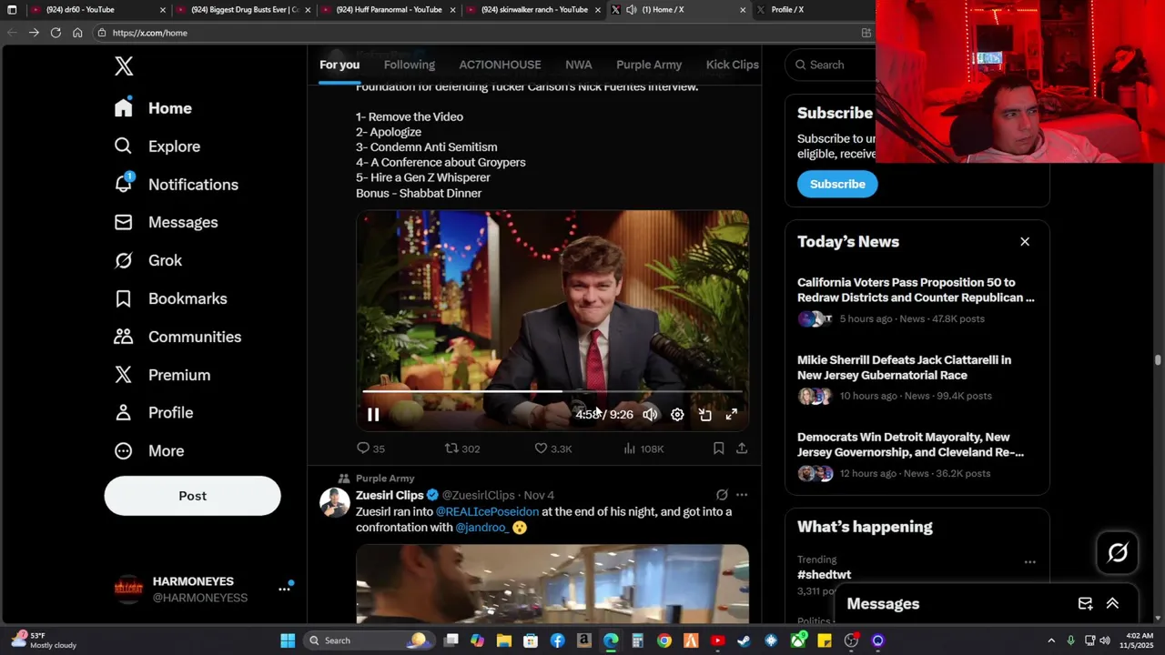This screenshot has height=655, width=1165.
Task: Switch to the AC7IONHOUSE tab
Action: click(500, 65)
